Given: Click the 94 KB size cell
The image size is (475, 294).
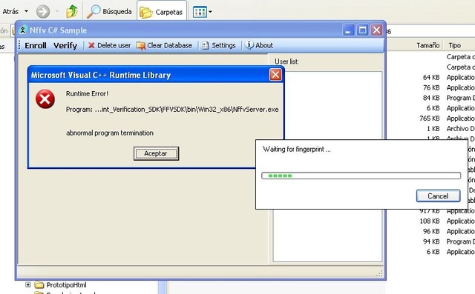Looking at the screenshot, I should coord(431,241).
